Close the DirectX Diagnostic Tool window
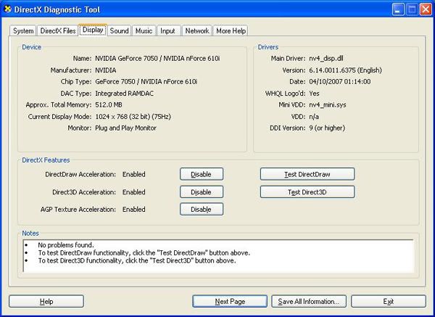This screenshot has width=435, height=317. click(x=426, y=9)
